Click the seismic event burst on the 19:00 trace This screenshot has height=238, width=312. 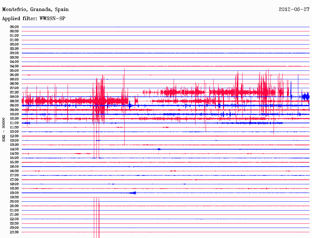(x=132, y=193)
